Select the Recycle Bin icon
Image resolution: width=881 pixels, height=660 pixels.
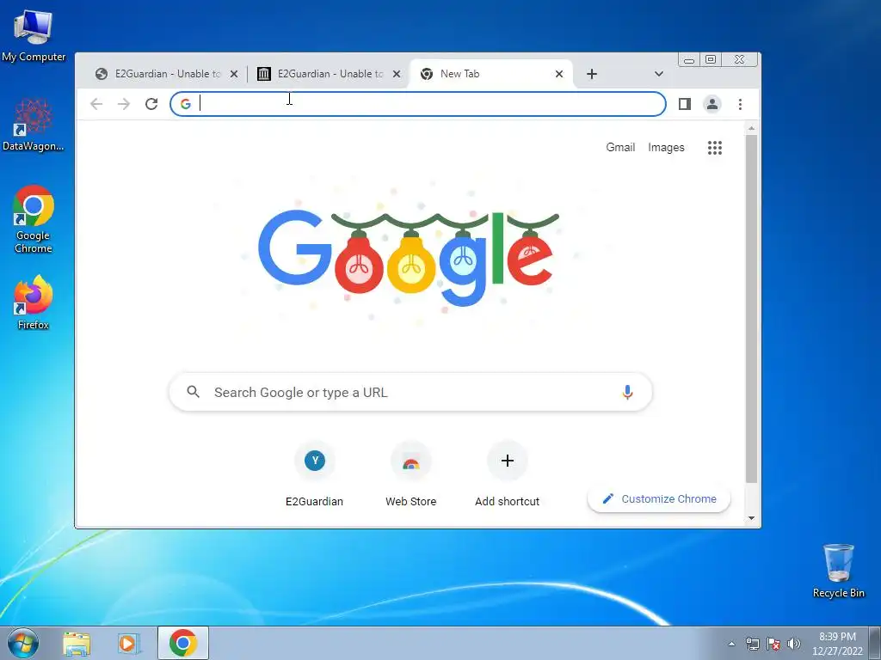(x=838, y=571)
